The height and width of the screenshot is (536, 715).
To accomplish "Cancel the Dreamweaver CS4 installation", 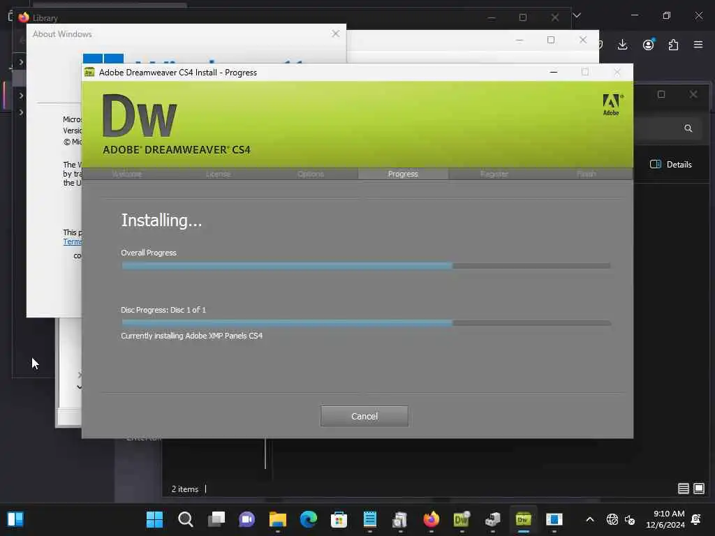I will click(364, 416).
